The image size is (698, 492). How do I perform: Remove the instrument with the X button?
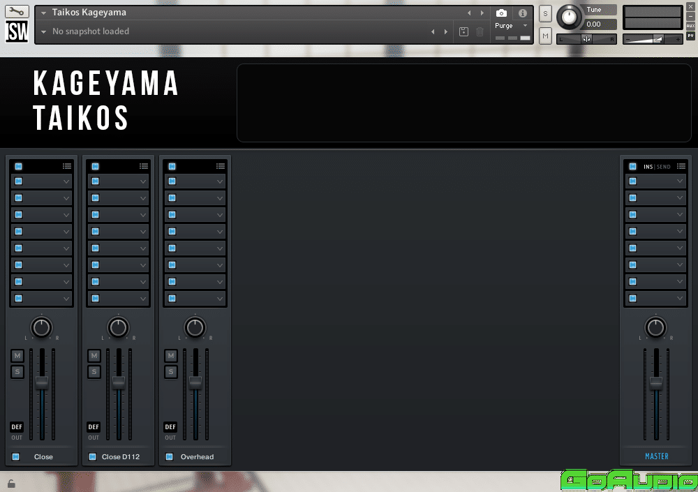(690, 7)
